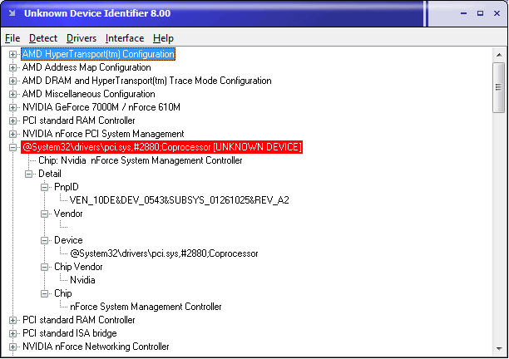This screenshot has height=359, width=509.
Task: Select NVIDIA GeForce 7000M / nForce 610M row
Action: [101, 107]
